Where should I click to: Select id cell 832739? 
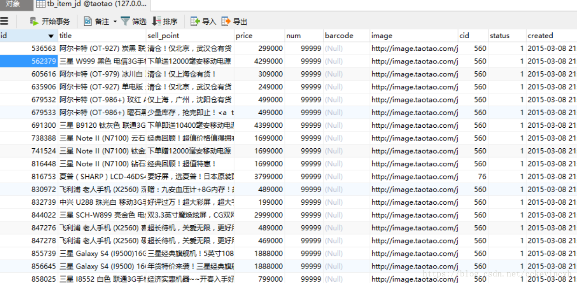tap(29, 202)
